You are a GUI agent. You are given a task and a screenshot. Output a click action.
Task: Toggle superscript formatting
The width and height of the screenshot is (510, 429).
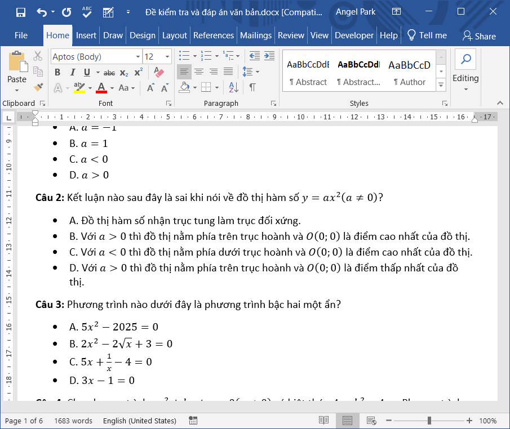pos(138,73)
